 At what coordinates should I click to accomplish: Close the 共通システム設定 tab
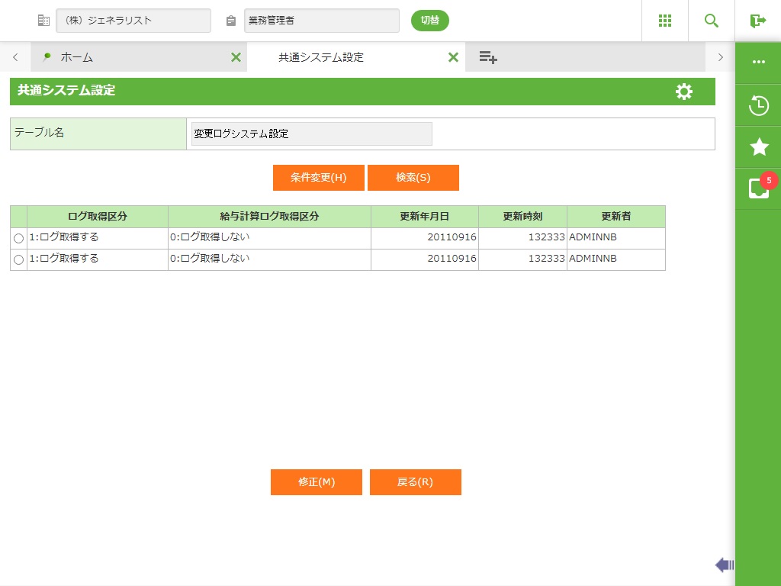click(x=453, y=57)
